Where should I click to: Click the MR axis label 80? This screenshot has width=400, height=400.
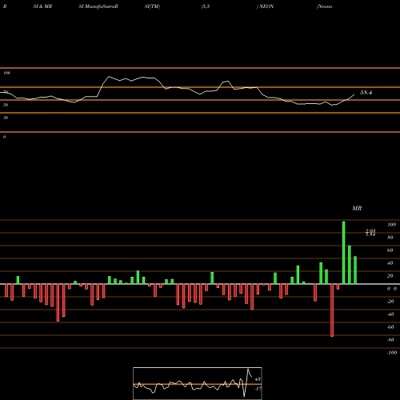390,238
